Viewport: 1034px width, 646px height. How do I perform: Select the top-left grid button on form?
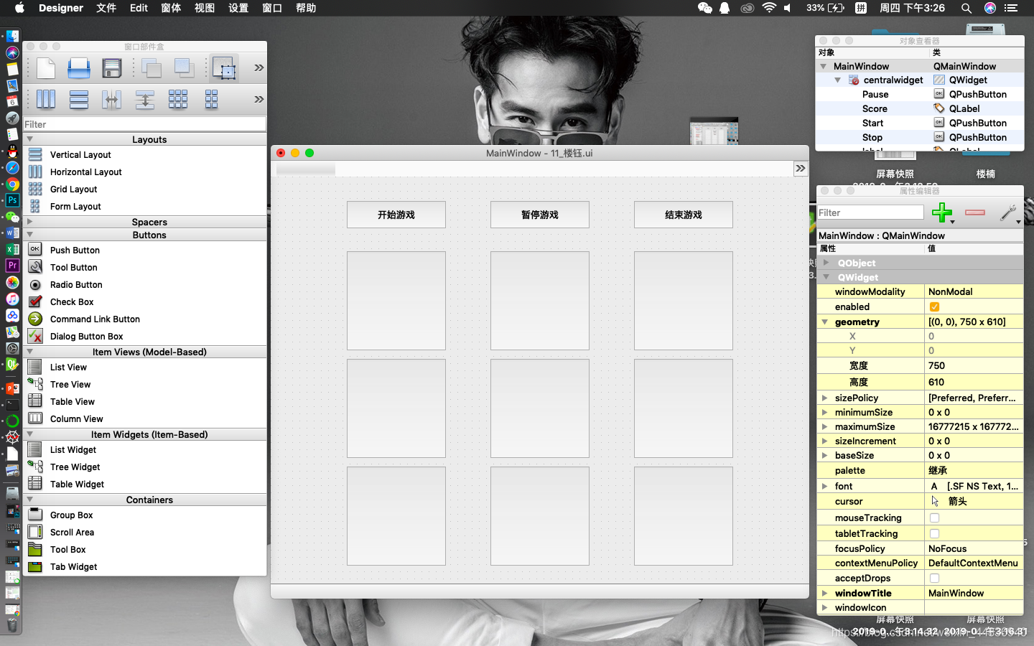click(396, 301)
